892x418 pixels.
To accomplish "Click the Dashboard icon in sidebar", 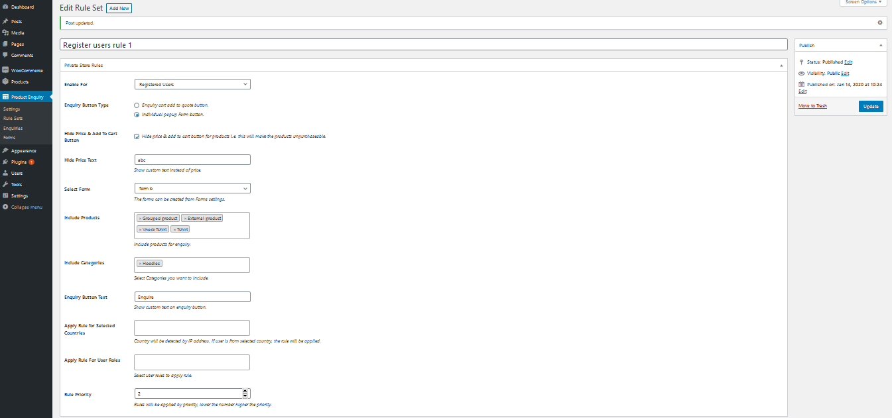I will [5, 7].
